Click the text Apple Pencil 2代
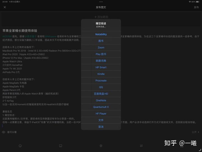 tap(11, 90)
